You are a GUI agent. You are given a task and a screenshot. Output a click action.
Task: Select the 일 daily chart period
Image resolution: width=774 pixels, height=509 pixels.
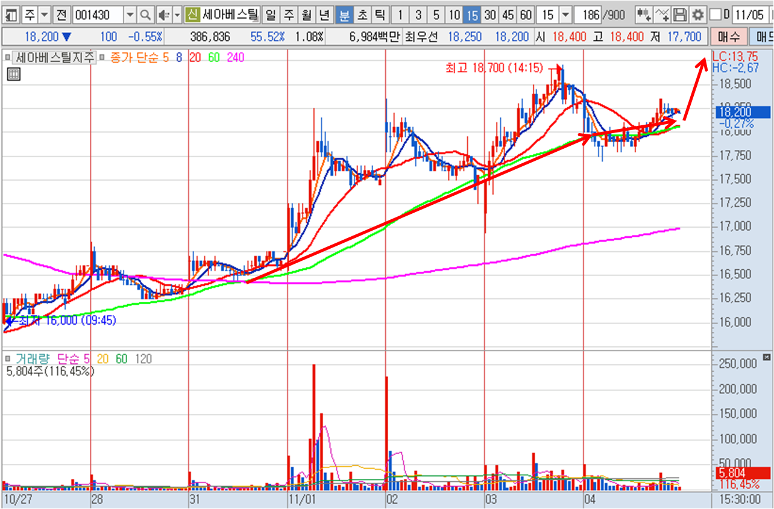pyautogui.click(x=272, y=14)
